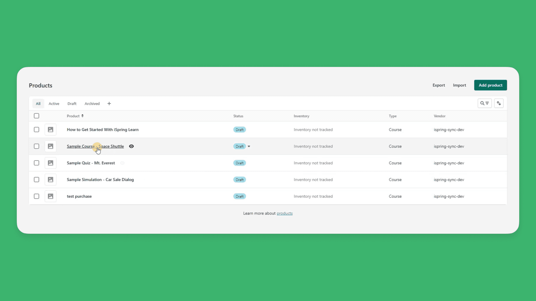Switch to the Draft tab
Viewport: 536px width, 301px height.
[x=72, y=103]
